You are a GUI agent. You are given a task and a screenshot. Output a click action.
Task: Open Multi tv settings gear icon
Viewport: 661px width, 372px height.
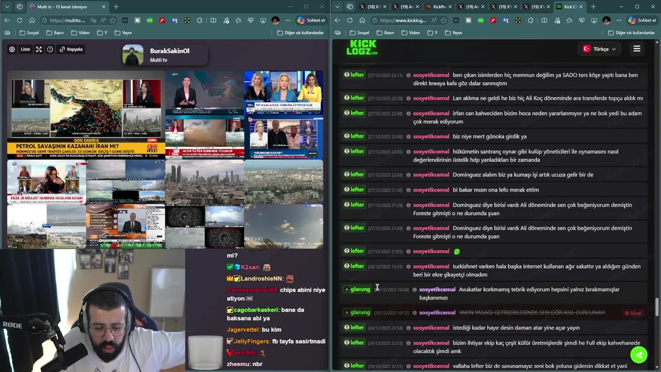pyautogui.click(x=12, y=49)
